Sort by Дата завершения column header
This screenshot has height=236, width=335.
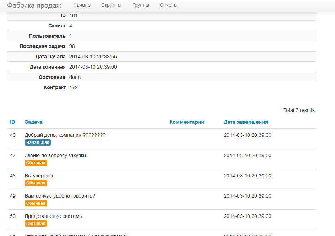pos(246,122)
